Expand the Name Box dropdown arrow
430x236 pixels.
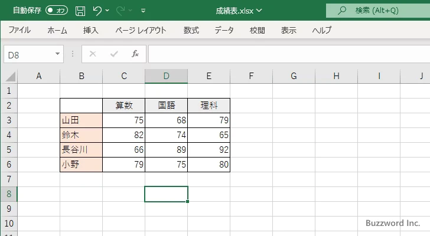click(58, 54)
